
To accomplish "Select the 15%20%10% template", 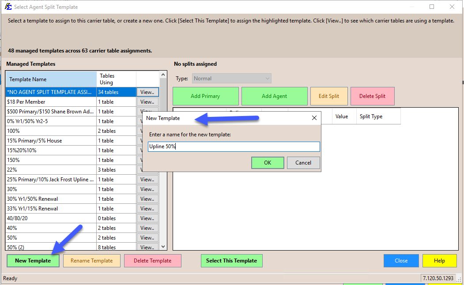I will point(51,150).
